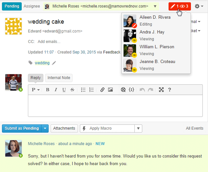Switch to the Internal Note tab

pyautogui.click(x=59, y=78)
